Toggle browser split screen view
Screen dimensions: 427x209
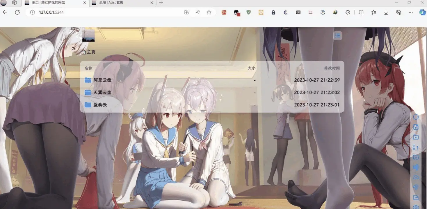361,12
